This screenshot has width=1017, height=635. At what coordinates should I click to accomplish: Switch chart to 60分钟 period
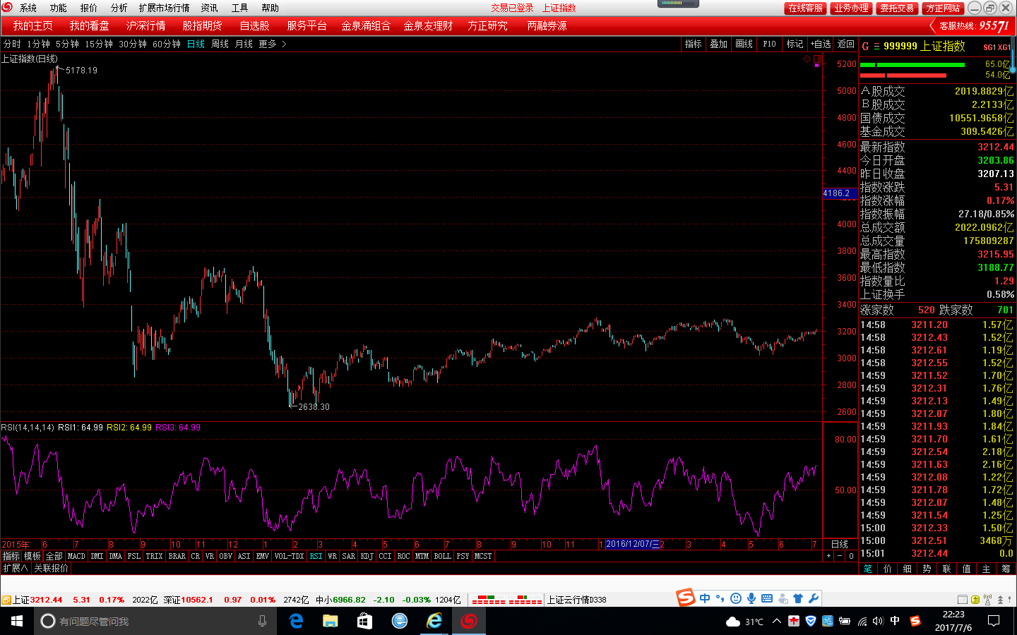pyautogui.click(x=167, y=44)
